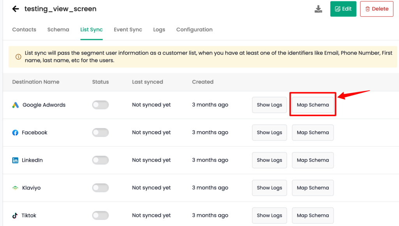Switch on the Tiktok sync toggle
This screenshot has width=399, height=226.
(x=101, y=215)
